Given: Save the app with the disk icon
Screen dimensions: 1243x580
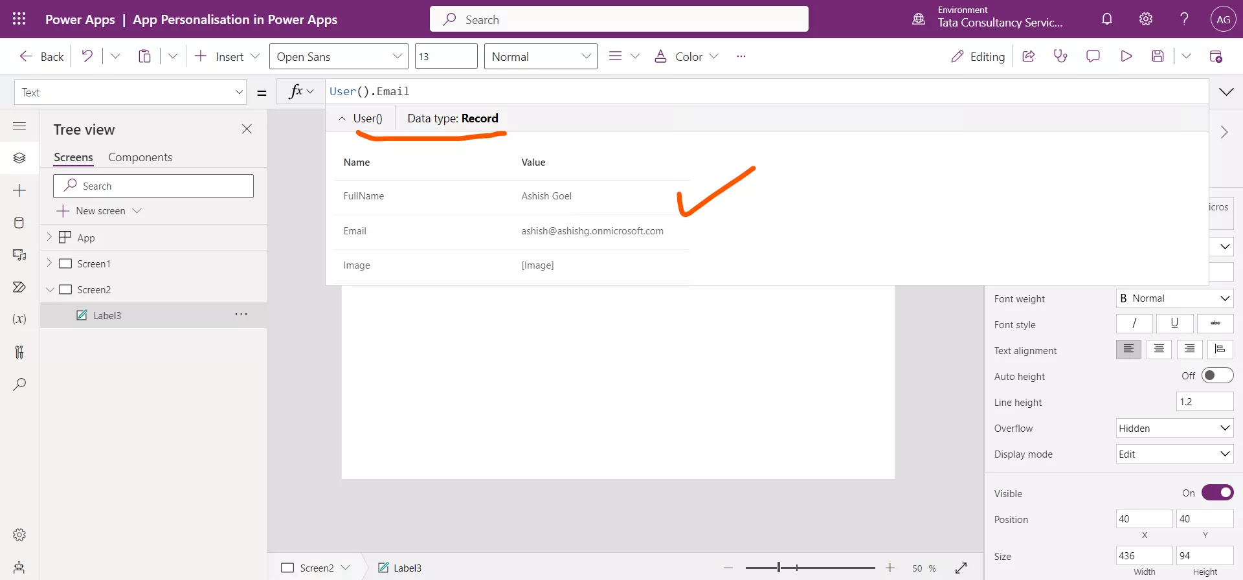Looking at the screenshot, I should click(1158, 56).
